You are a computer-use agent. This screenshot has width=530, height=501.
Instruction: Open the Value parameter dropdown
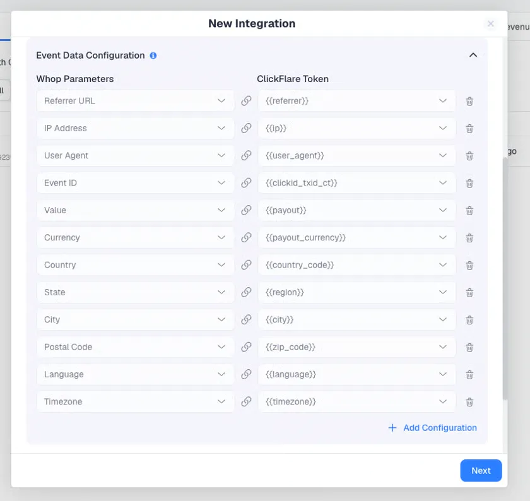[135, 210]
